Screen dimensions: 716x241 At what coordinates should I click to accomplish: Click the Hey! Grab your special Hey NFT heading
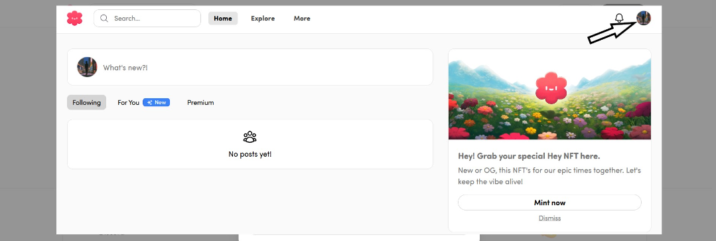(529, 156)
